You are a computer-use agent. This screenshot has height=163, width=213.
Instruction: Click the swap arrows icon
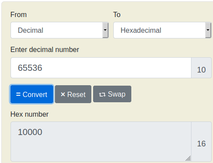click(102, 94)
